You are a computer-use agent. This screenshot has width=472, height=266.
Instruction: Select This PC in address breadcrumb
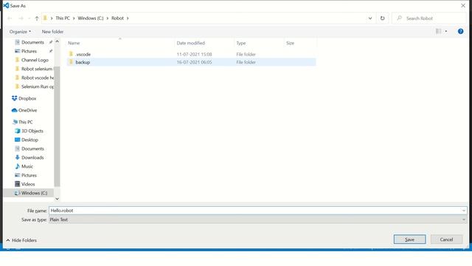pyautogui.click(x=63, y=18)
